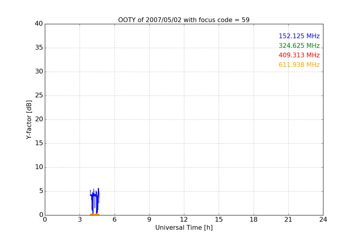Click the y-axis tick label 20
Image resolution: width=359 pixels, height=239 pixels.
[39, 119]
